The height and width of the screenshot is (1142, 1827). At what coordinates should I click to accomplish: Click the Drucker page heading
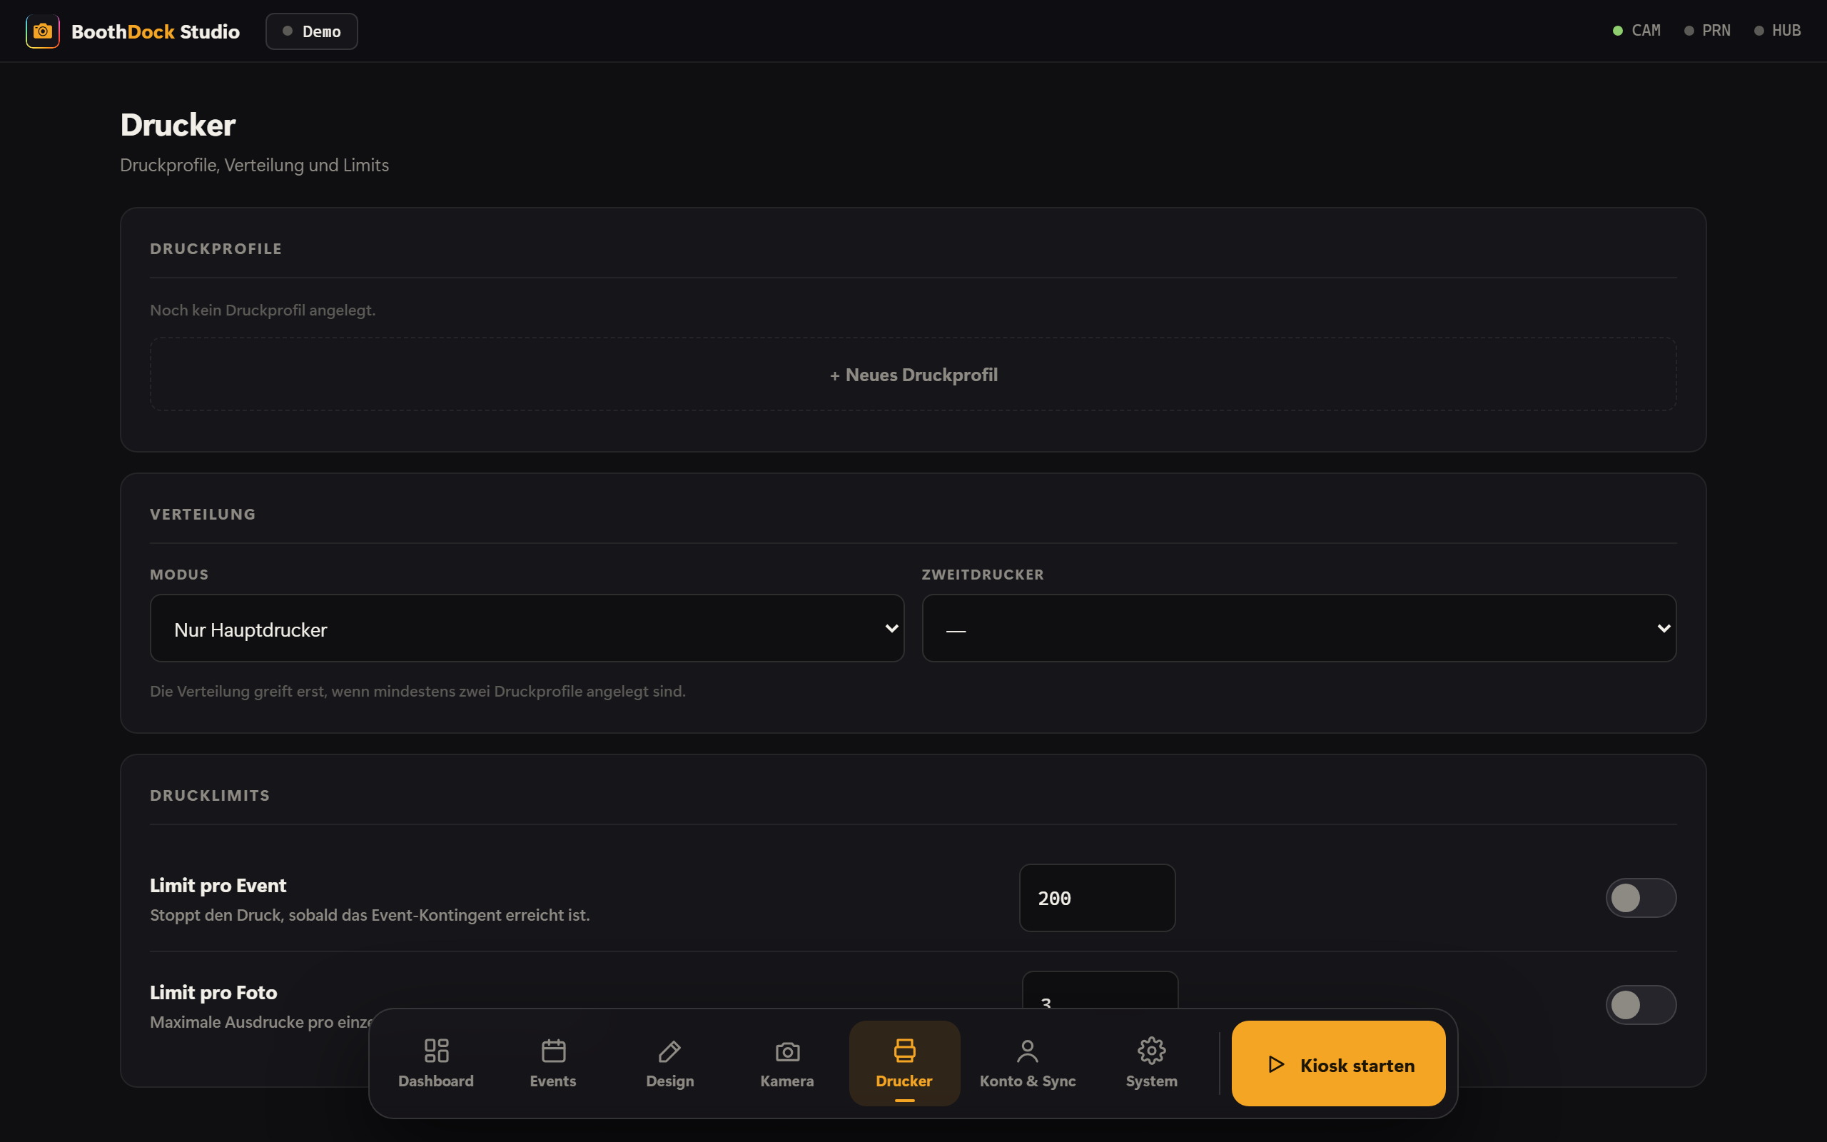pos(178,125)
